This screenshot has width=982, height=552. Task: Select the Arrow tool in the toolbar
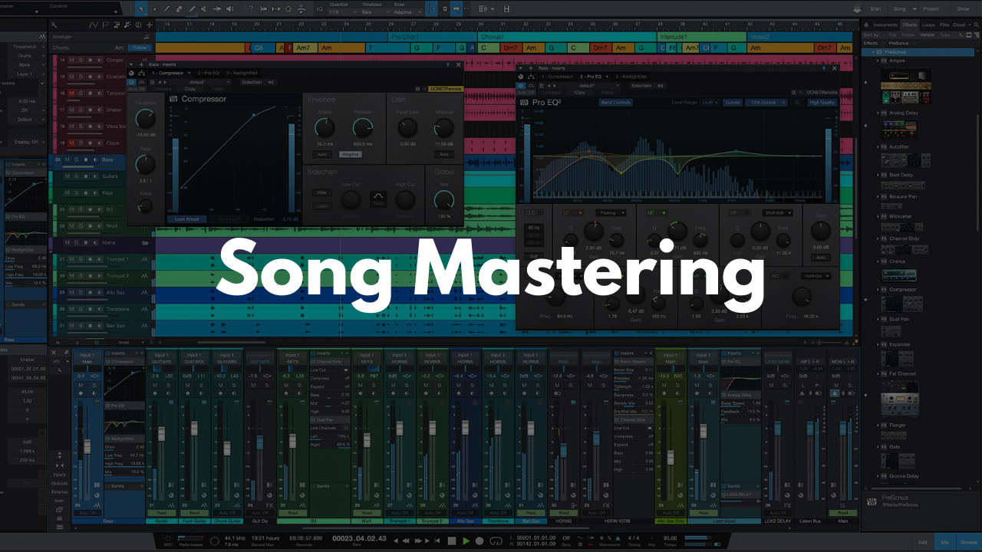[141, 8]
